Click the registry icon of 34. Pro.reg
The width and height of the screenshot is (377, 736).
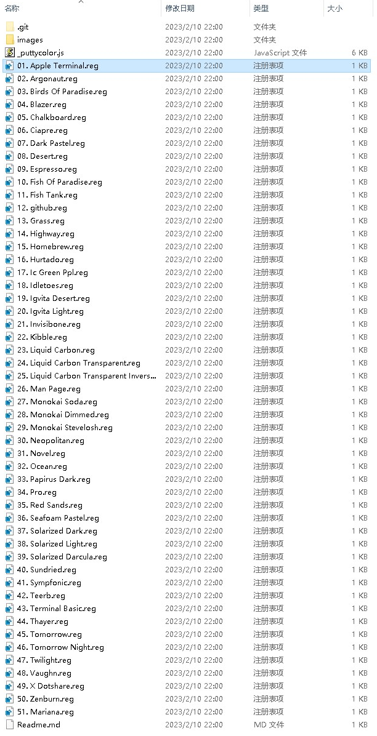point(10,492)
